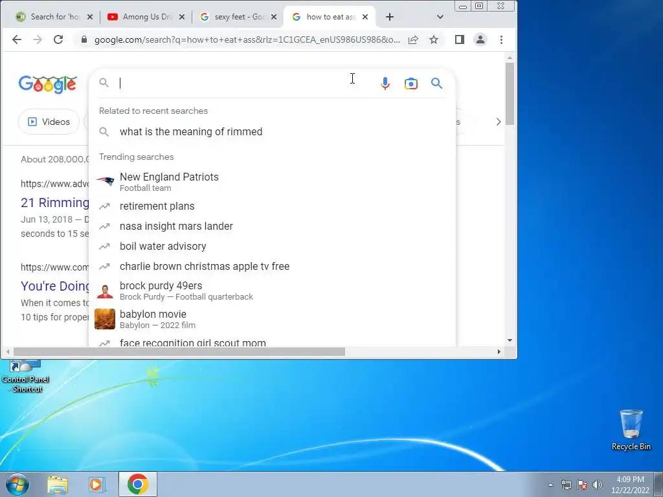
Task: Choose 'brock purdy 49ers' suggestion
Action: coord(273,291)
